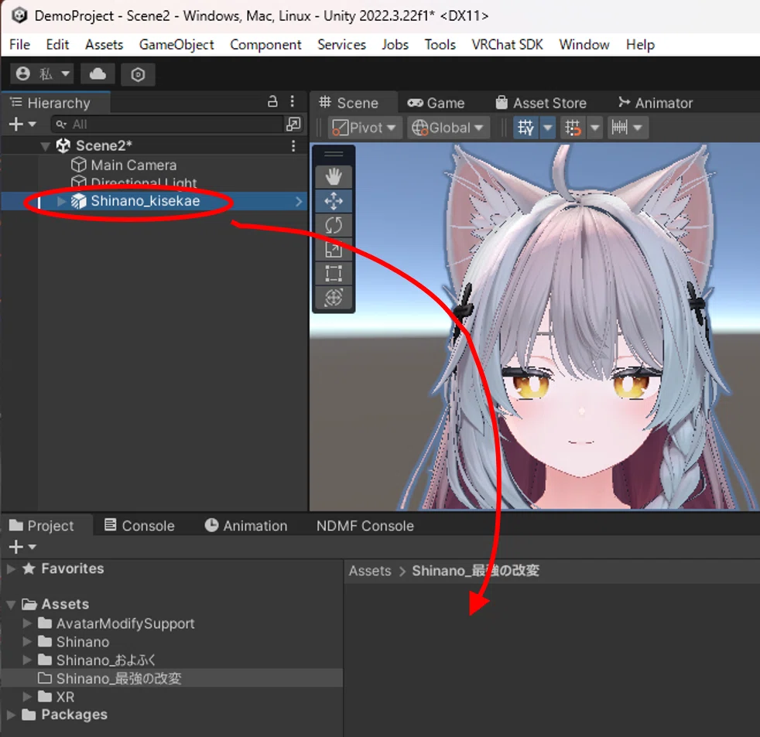Open the Unity version control hexagon icon
Viewport: 760px width, 737px height.
[x=138, y=74]
